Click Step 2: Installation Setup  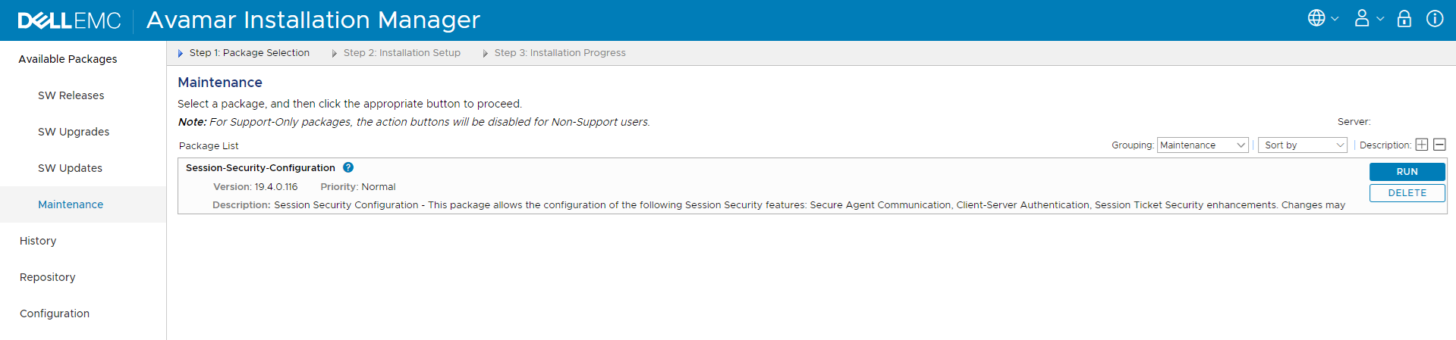[401, 53]
